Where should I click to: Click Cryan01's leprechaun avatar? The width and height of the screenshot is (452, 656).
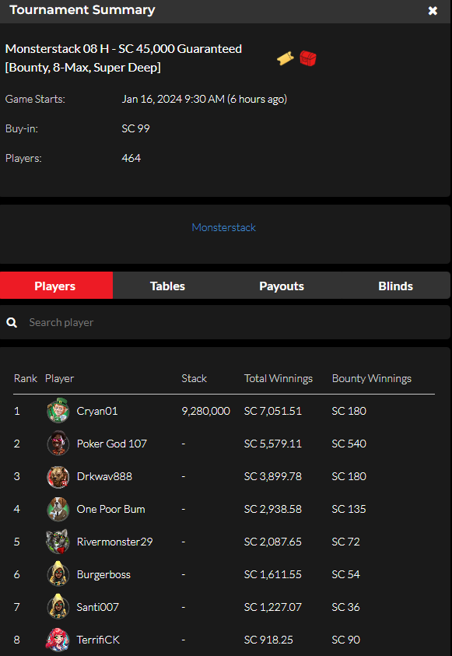click(58, 411)
